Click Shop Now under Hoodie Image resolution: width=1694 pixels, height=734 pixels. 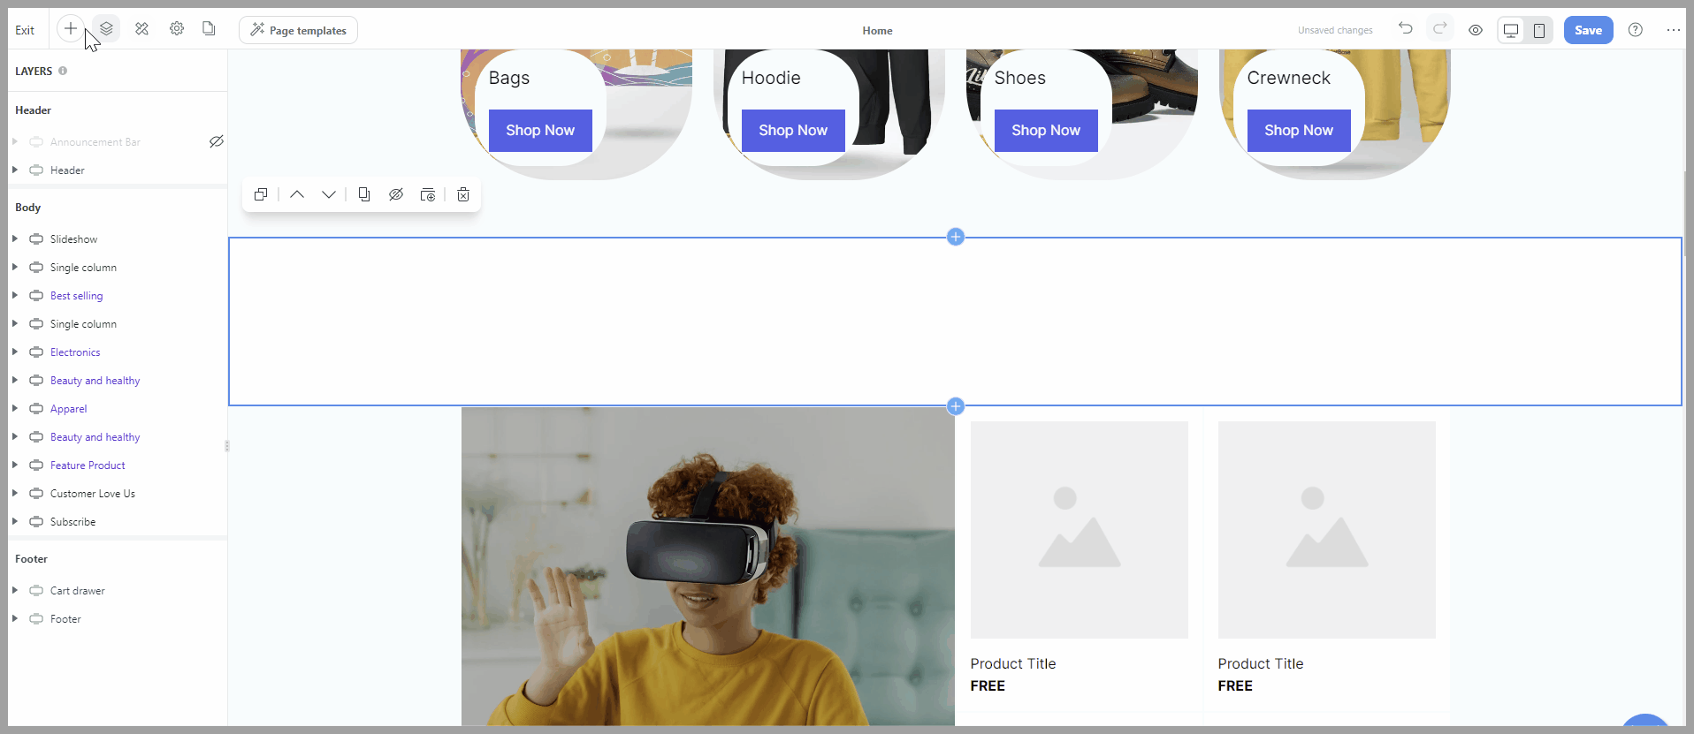793,131
